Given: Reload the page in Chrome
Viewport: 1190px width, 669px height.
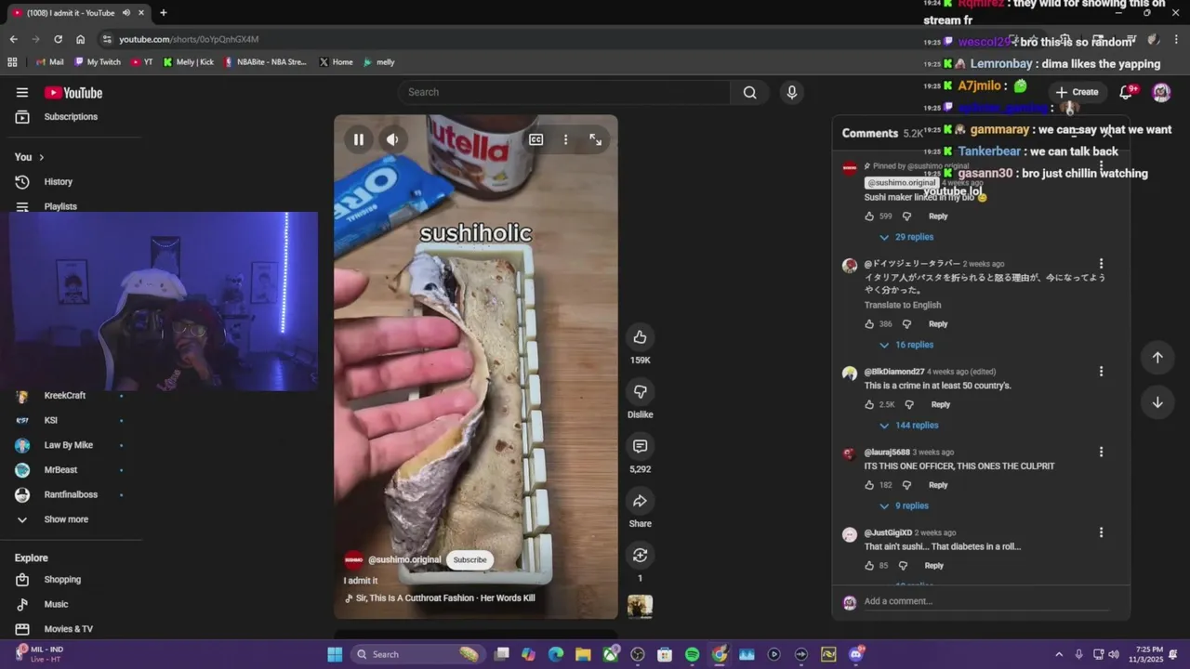Looking at the screenshot, I should click(58, 39).
